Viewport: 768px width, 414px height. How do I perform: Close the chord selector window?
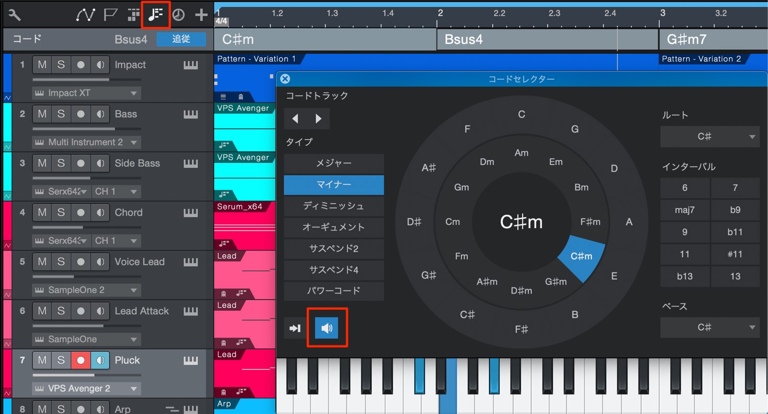tap(285, 79)
